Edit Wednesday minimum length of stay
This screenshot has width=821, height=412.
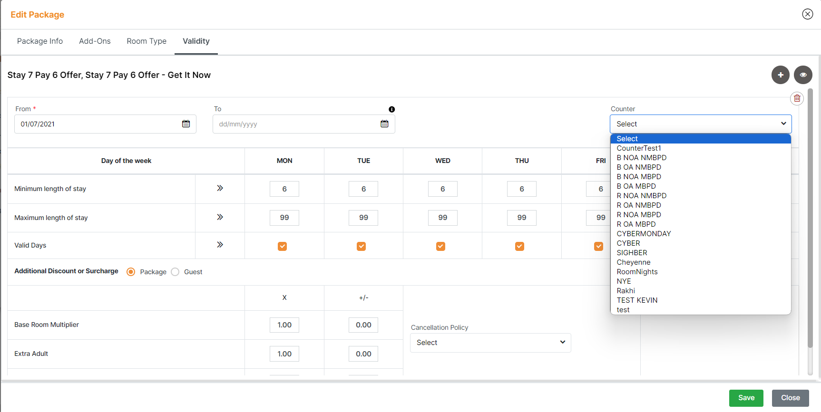pyautogui.click(x=443, y=189)
